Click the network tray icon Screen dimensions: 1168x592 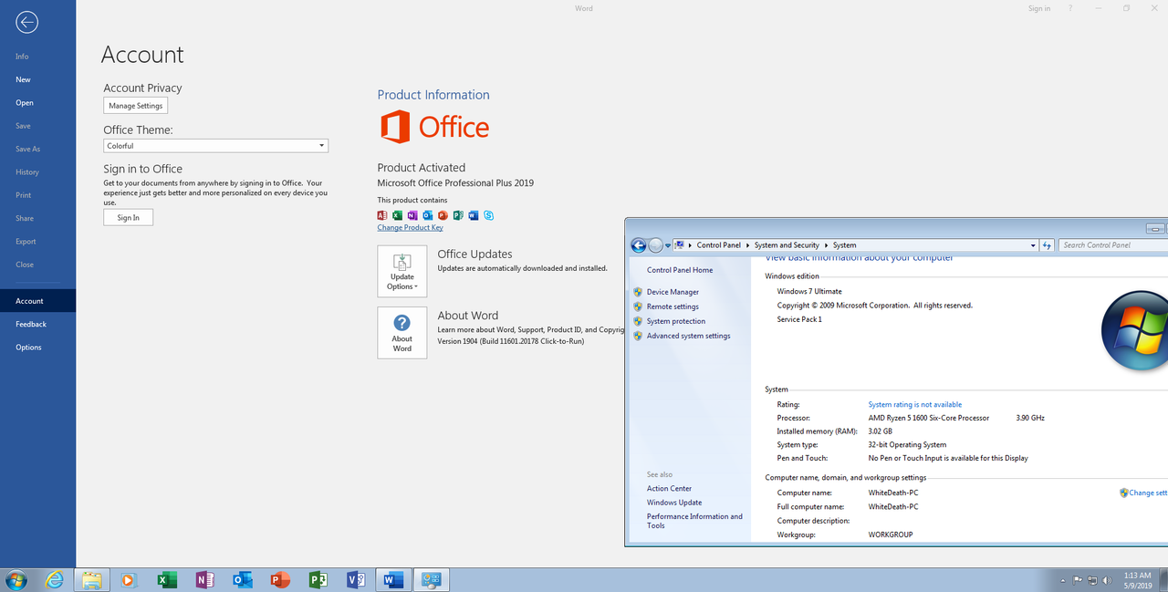tap(1092, 579)
